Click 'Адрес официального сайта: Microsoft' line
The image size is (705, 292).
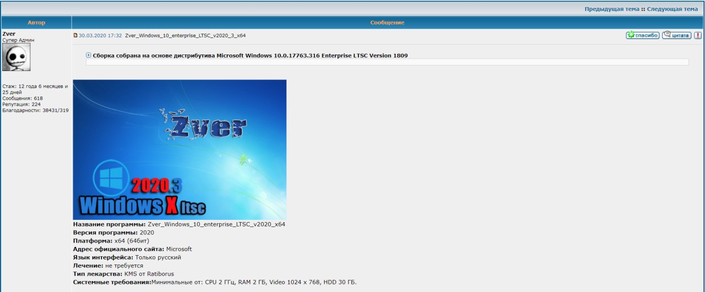tap(132, 249)
